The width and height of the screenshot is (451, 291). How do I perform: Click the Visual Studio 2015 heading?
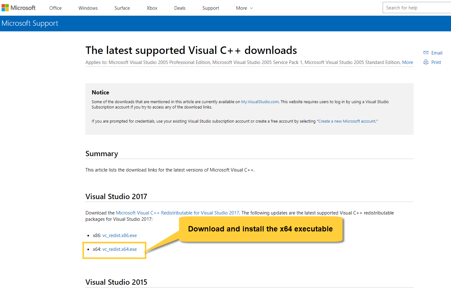[x=116, y=282]
